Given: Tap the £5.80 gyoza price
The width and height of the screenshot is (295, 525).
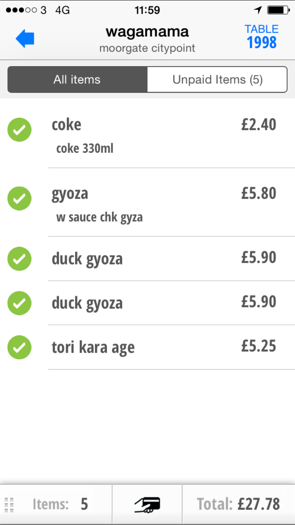Looking at the screenshot, I should [x=258, y=193].
